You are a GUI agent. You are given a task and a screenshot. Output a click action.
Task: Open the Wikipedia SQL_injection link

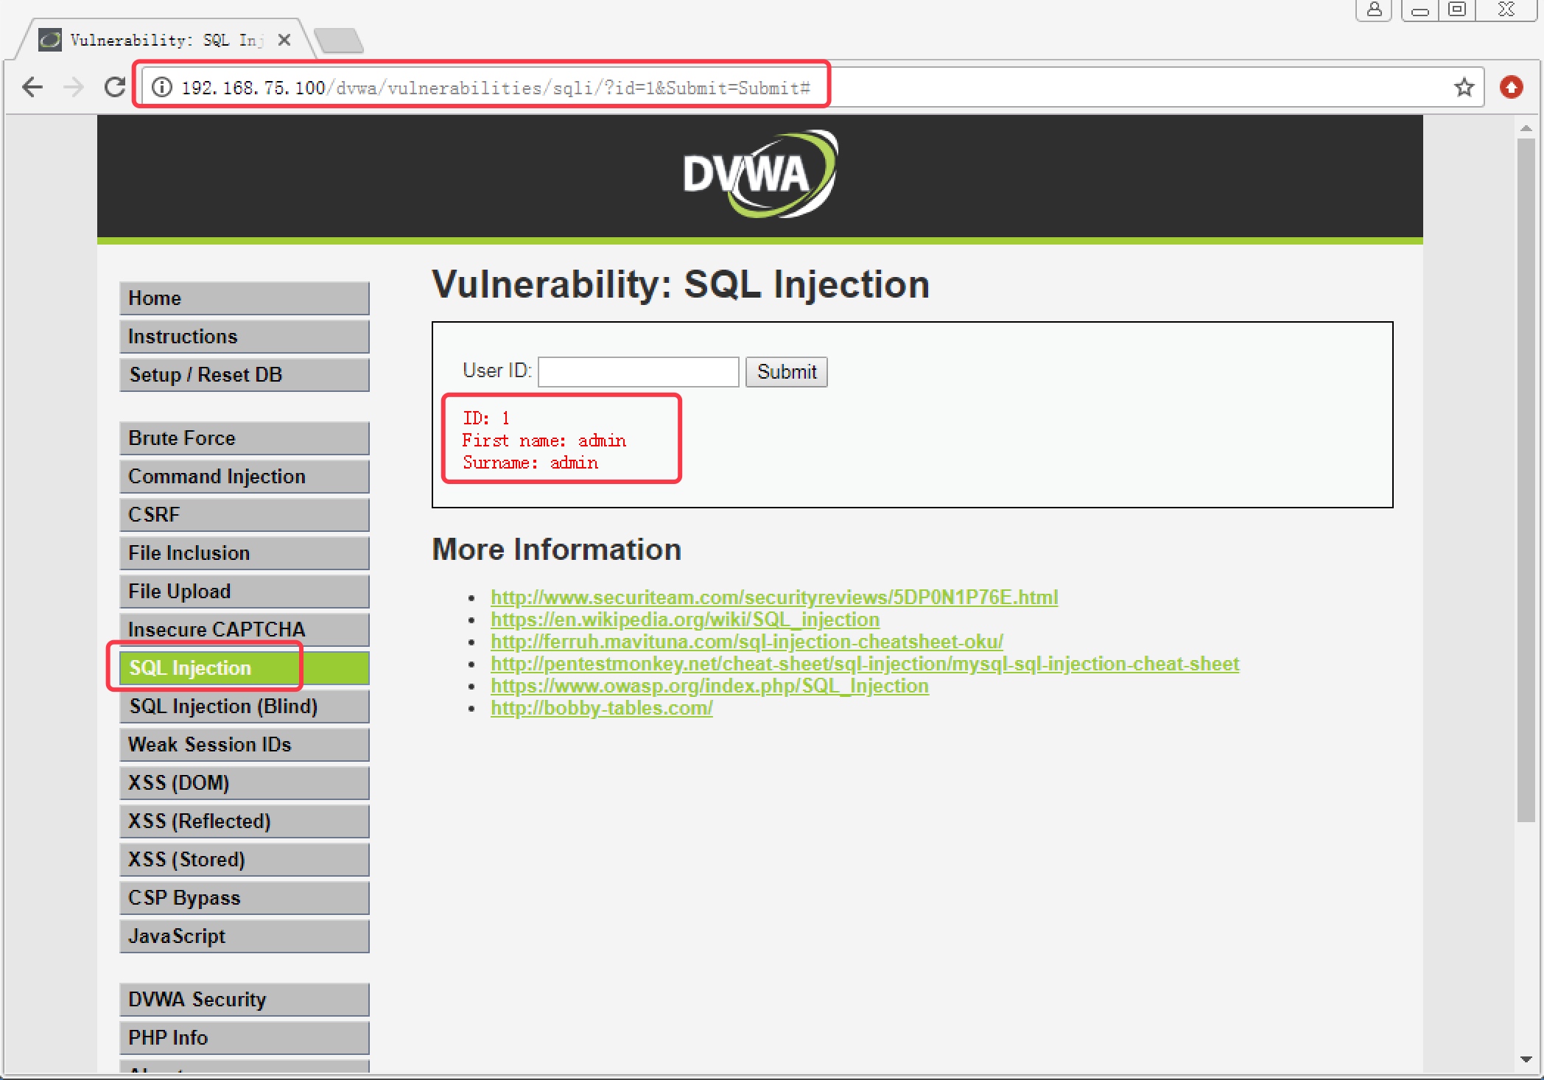click(x=684, y=620)
